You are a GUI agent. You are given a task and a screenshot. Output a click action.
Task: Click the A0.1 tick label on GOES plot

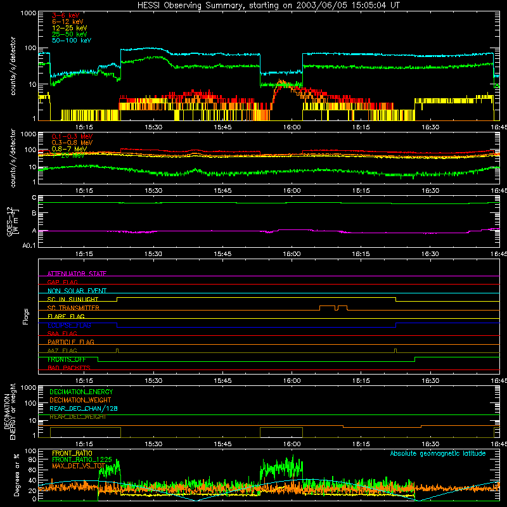(x=29, y=246)
